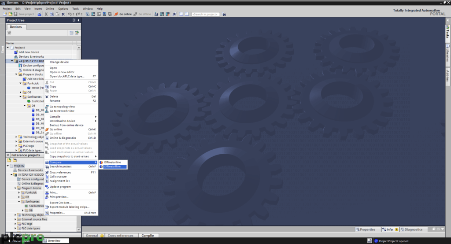451x244 pixels.
Task: Open the Help menu
Action: (x=100, y=9)
